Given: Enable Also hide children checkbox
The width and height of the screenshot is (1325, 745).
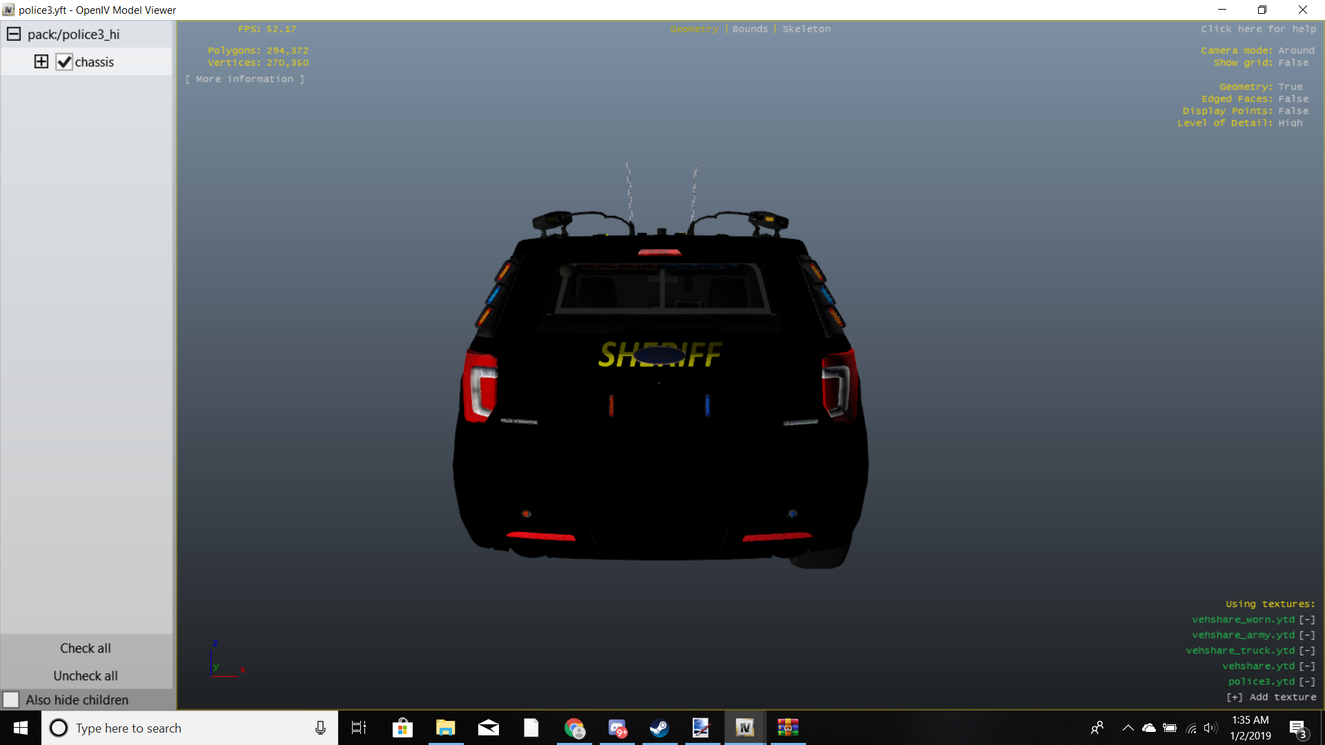Looking at the screenshot, I should click(11, 700).
